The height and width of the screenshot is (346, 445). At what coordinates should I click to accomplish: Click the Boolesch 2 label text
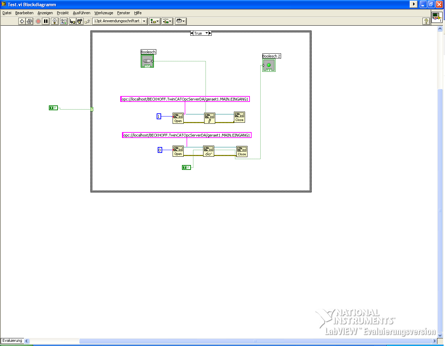tap(272, 56)
